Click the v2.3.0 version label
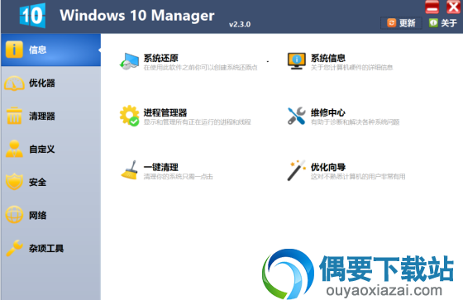Image resolution: width=463 pixels, height=300 pixels. pos(240,24)
